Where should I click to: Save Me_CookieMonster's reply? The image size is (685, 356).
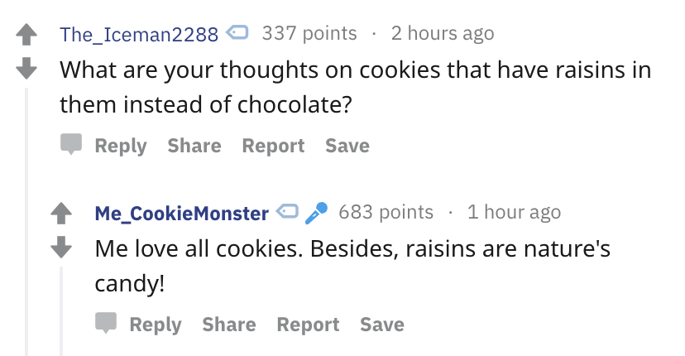click(x=382, y=325)
